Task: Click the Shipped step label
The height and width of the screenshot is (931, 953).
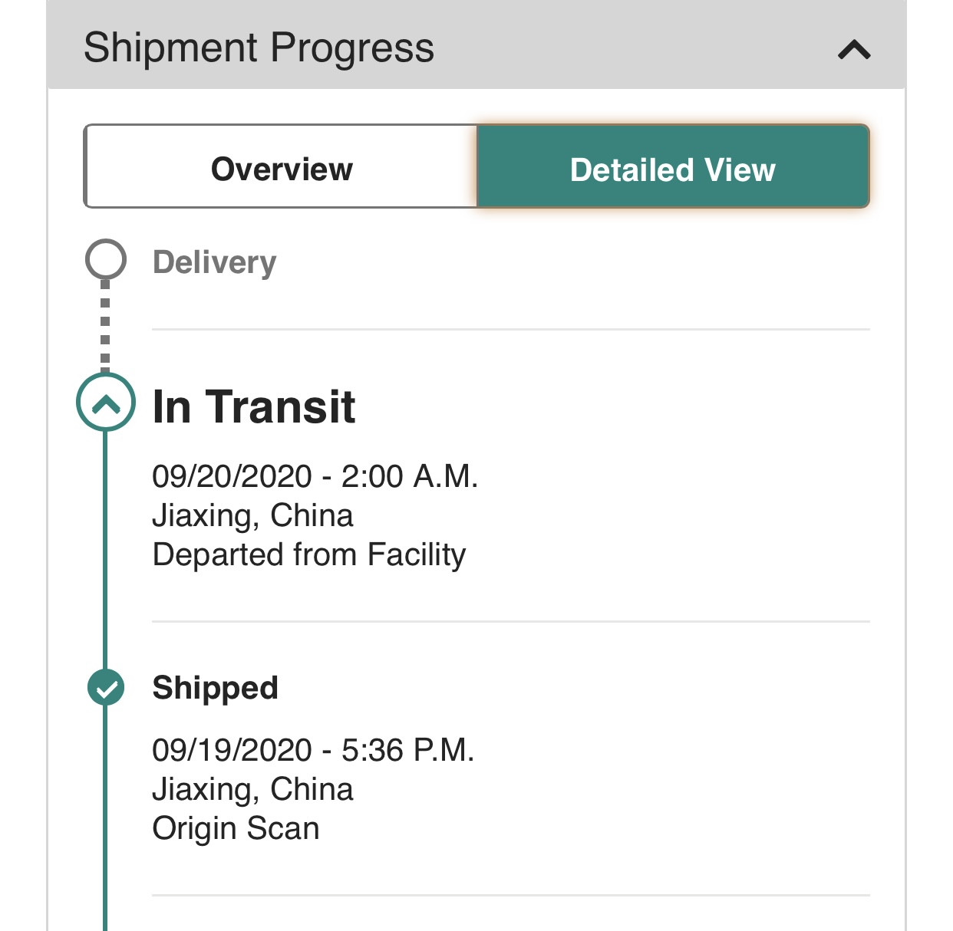Action: pos(215,688)
